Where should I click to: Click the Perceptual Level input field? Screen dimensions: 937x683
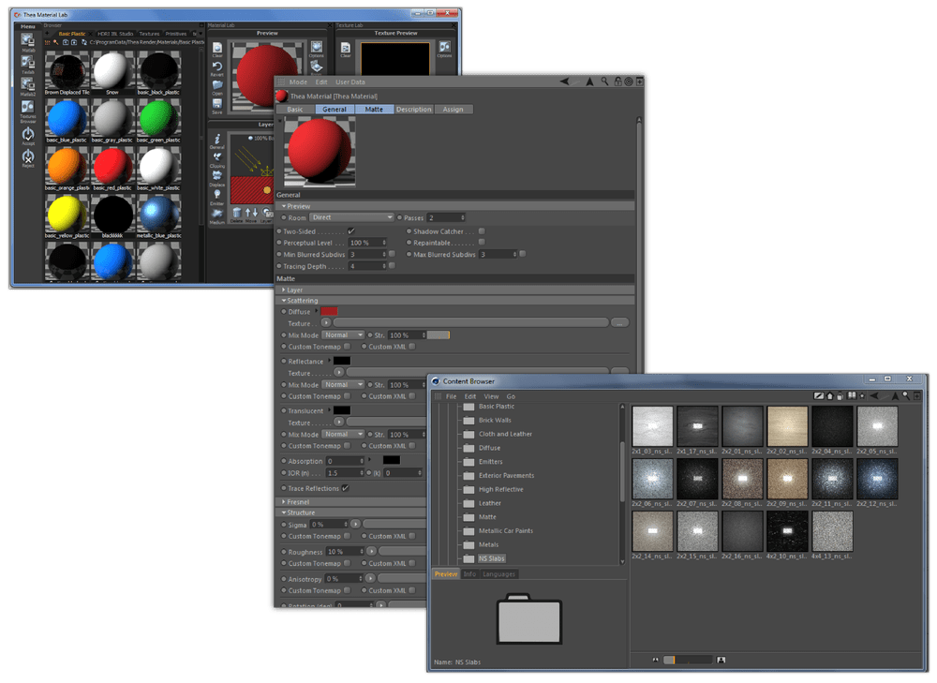coord(367,243)
